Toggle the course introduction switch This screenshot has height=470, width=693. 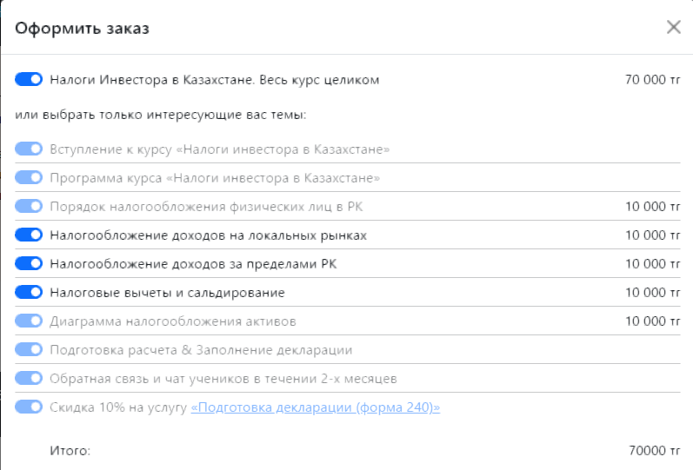(29, 149)
